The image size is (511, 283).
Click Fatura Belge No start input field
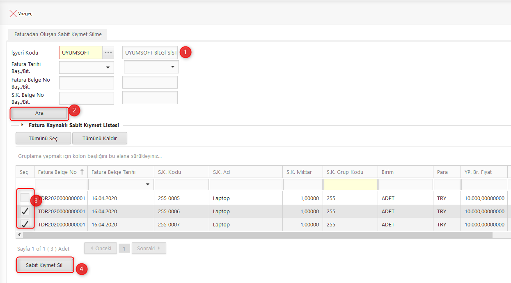pos(87,82)
